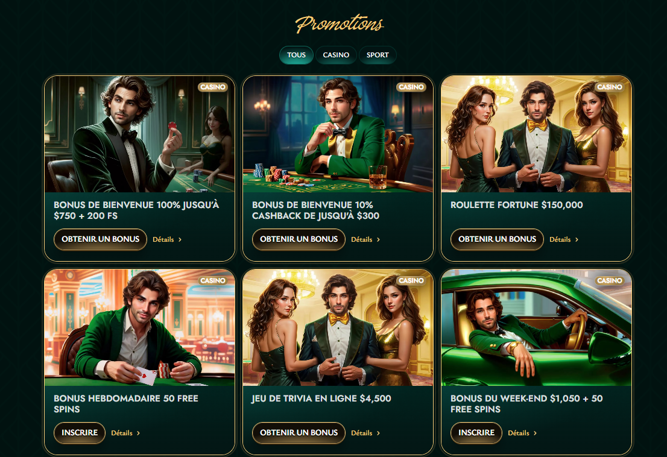Open Détails link for Bonus Hebdomadaire
667x457 pixels.
(x=125, y=433)
